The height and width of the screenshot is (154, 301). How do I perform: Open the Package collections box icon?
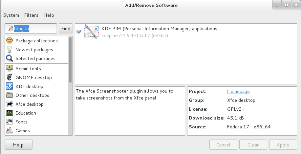tap(10, 40)
